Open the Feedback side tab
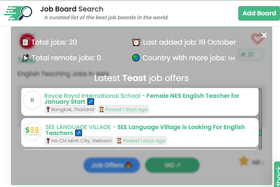 point(277,174)
